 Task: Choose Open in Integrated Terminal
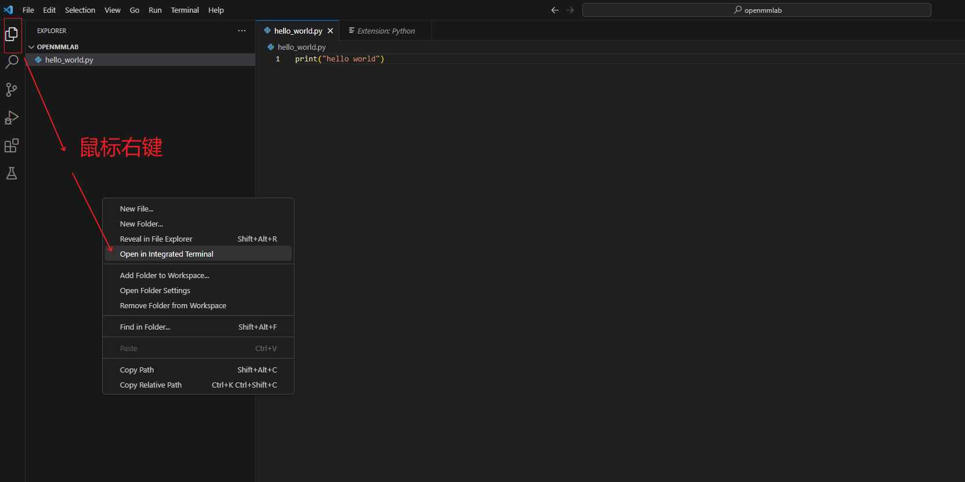point(166,254)
